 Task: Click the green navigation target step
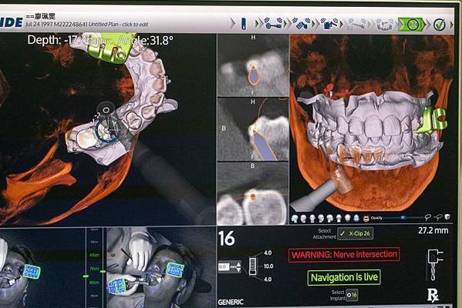pyautogui.click(x=412, y=24)
